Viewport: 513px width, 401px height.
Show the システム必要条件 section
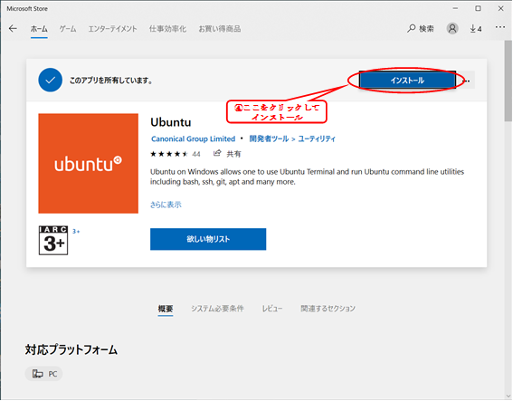(x=217, y=309)
